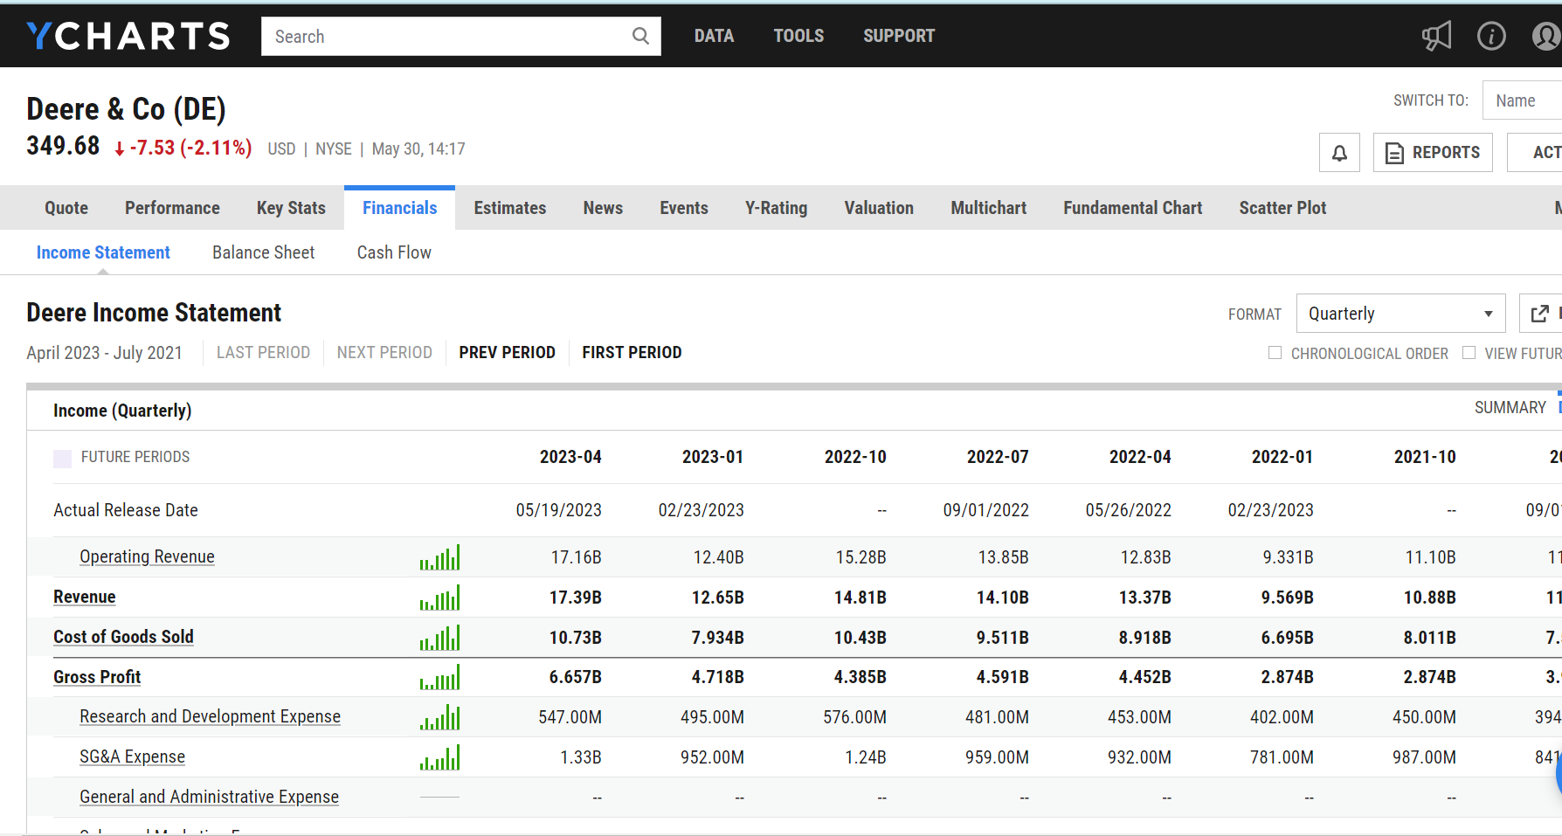Switch to the Estimates tab
Viewport: 1562px width, 836px height.
[x=510, y=208]
